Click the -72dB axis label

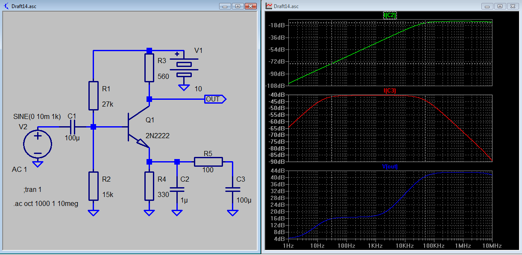(277, 61)
